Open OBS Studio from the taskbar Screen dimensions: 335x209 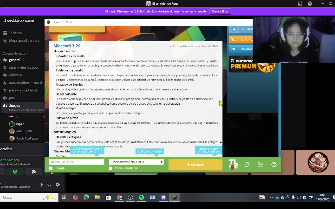pyautogui.click(x=130, y=197)
